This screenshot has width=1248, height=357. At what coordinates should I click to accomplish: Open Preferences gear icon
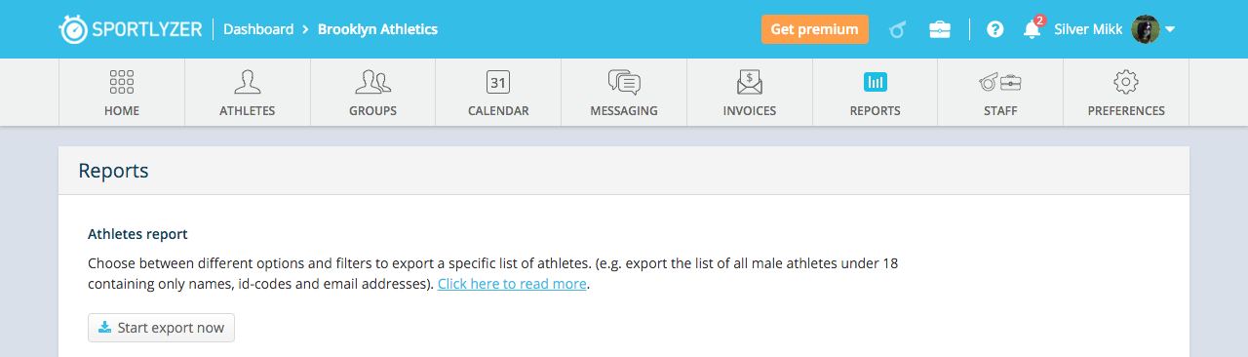pyautogui.click(x=1126, y=82)
